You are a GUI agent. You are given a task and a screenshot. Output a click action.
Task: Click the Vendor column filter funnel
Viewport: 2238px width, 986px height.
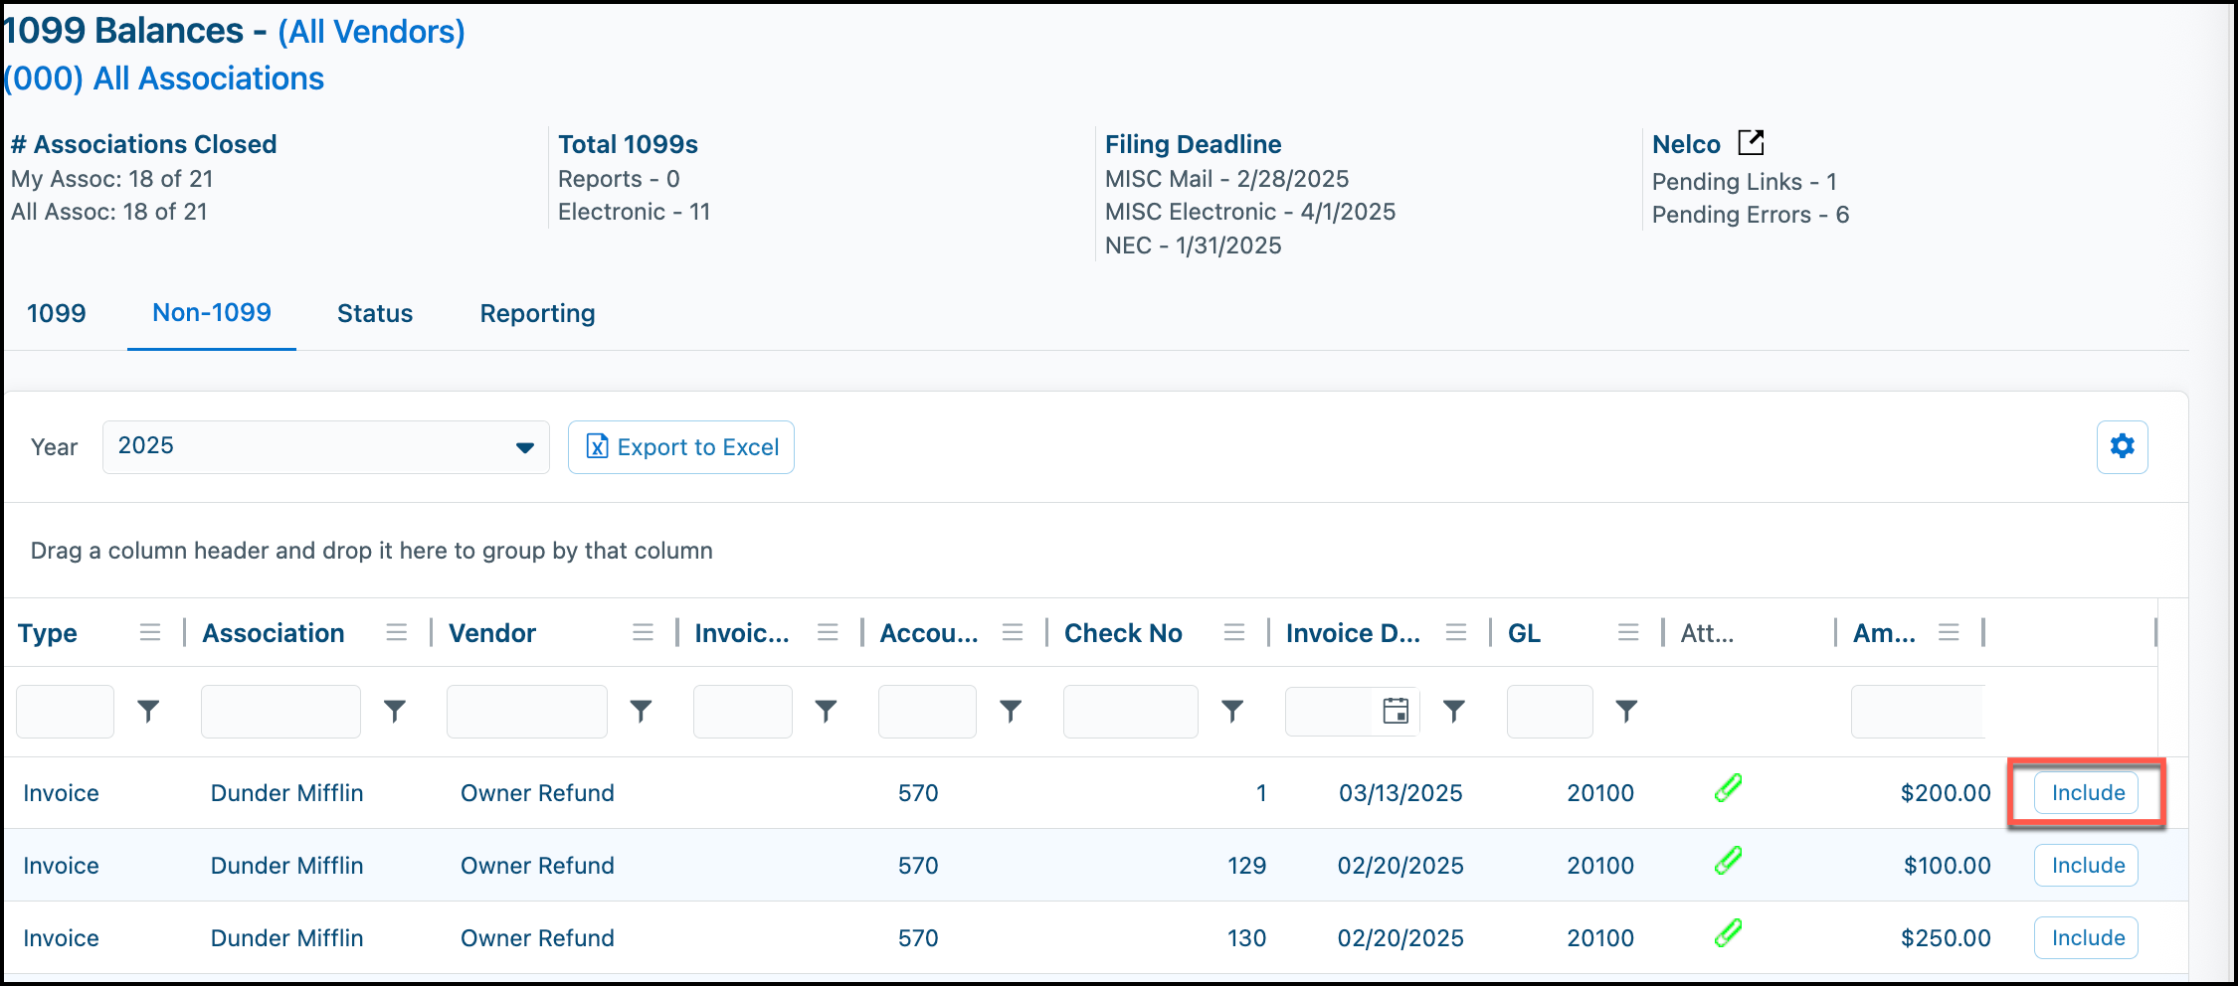[642, 711]
